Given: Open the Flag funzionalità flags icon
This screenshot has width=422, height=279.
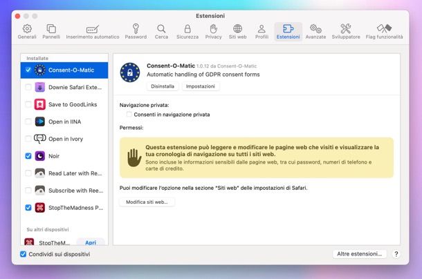Looking at the screenshot, I should point(384,28).
